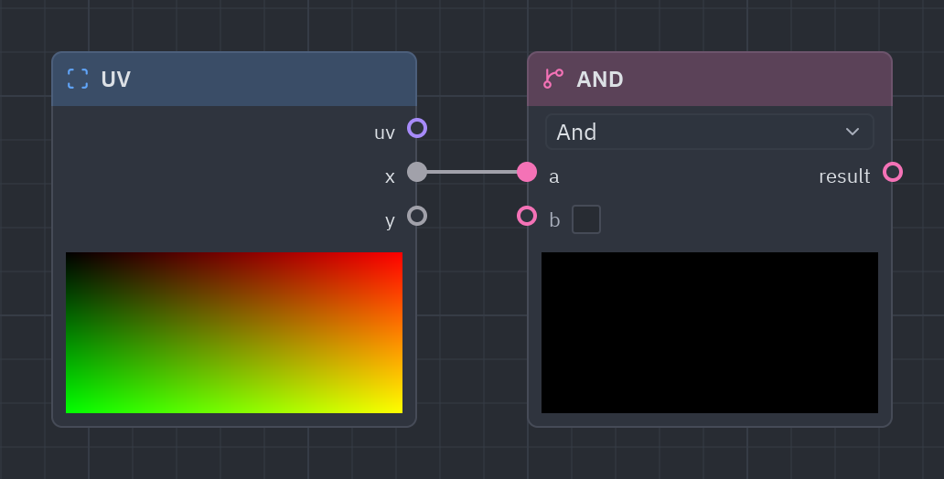Screen dimensions: 944x479
Task: Click the UV gradient preview thumbnail
Action: point(234,333)
